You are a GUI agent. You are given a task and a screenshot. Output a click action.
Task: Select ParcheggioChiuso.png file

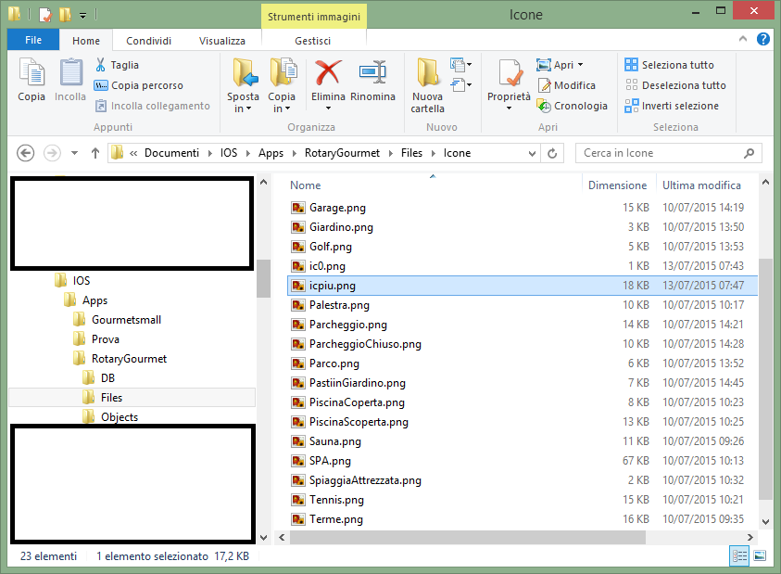pos(523,344)
